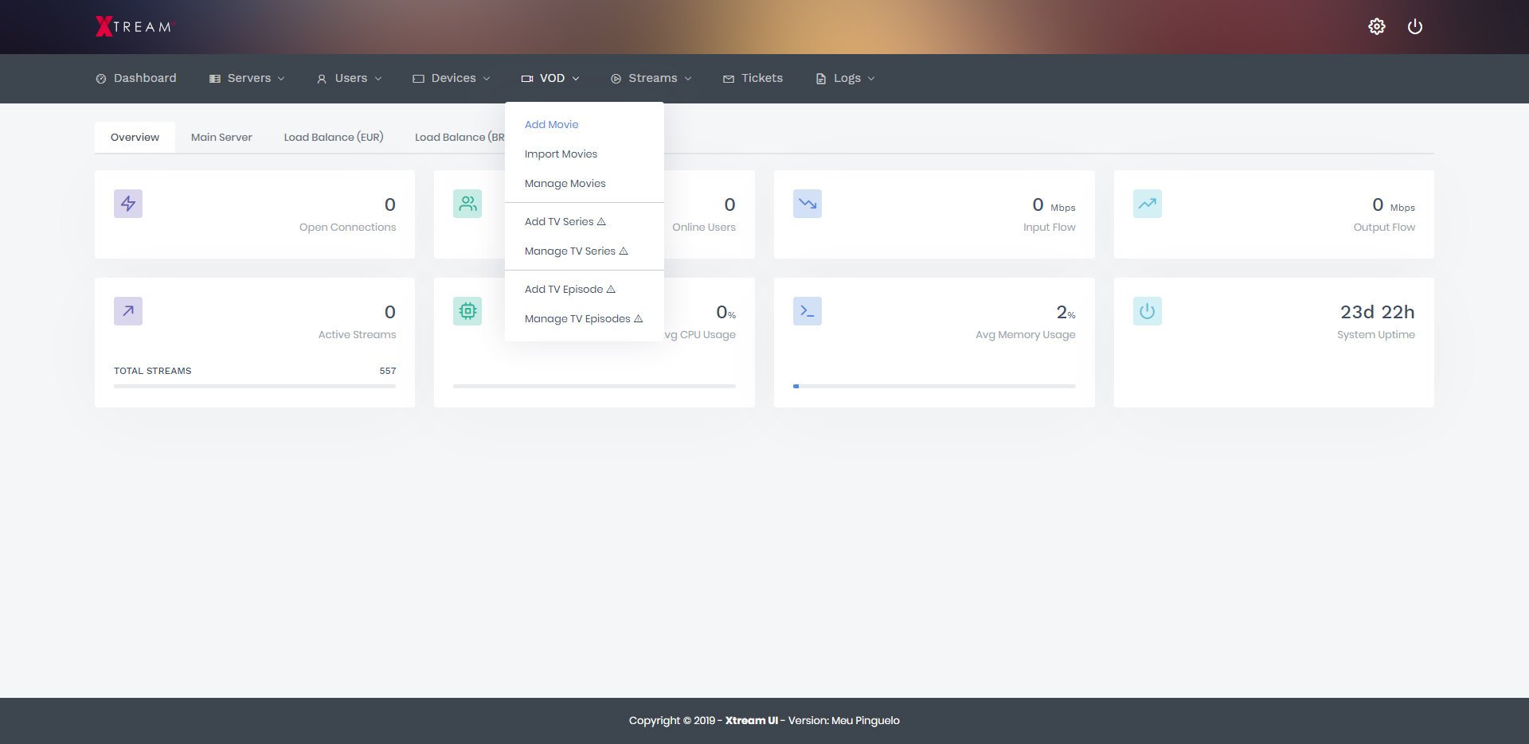Viewport: 1529px width, 744px height.
Task: Click the Logs document icon
Action: [820, 79]
